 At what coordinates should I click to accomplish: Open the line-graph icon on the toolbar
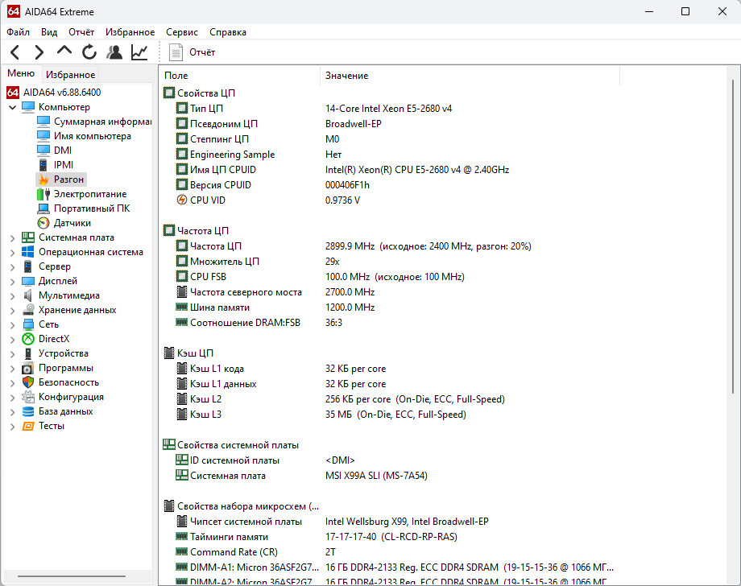coord(139,51)
